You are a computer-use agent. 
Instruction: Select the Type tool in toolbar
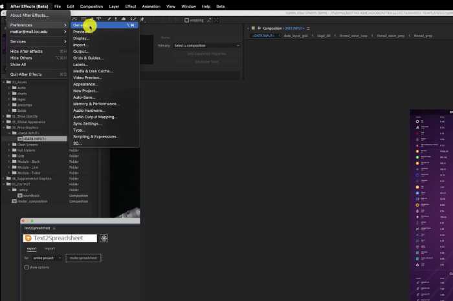99,19
